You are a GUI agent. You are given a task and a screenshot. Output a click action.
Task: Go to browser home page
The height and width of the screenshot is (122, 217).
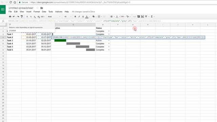[x=15, y=2]
